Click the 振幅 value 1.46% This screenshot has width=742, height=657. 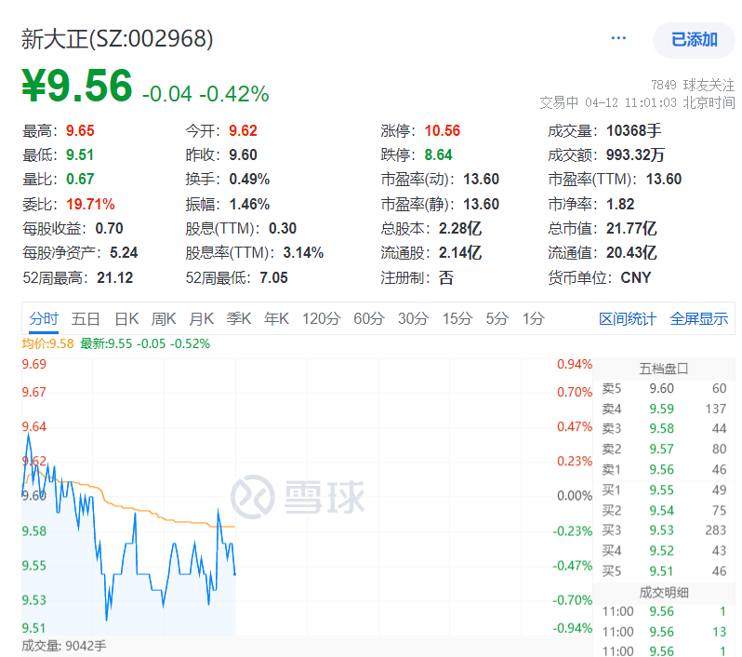point(249,204)
